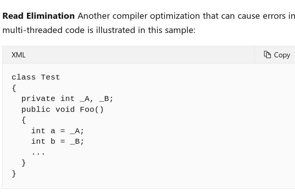The image size is (295, 194).
Task: Click the 'class Test' code line
Action: [36, 77]
